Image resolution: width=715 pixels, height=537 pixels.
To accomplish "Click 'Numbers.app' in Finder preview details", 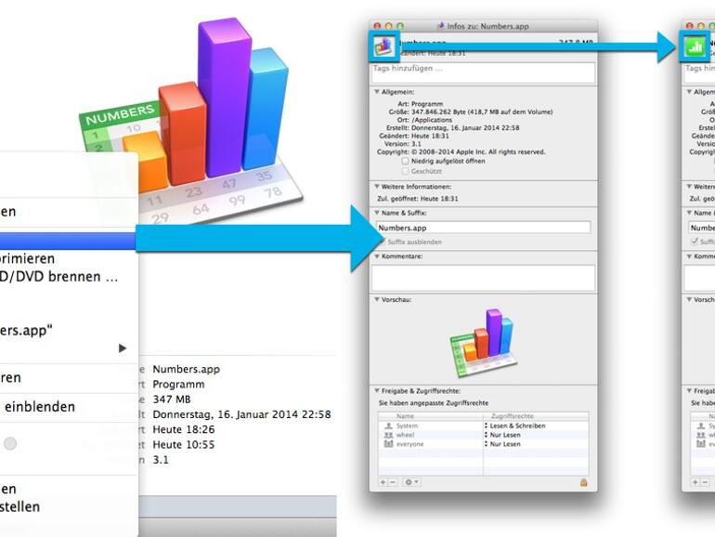I will tap(186, 369).
